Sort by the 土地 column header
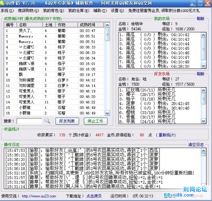This screenshot has width=212, height=201. click(49, 25)
